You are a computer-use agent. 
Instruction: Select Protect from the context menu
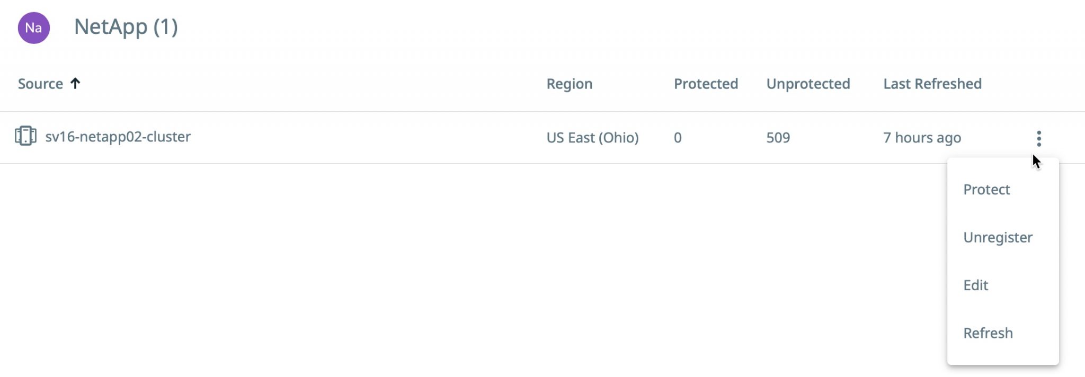(986, 190)
